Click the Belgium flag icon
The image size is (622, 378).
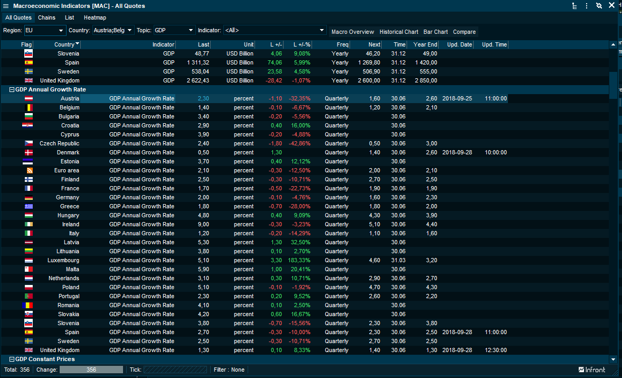(29, 108)
